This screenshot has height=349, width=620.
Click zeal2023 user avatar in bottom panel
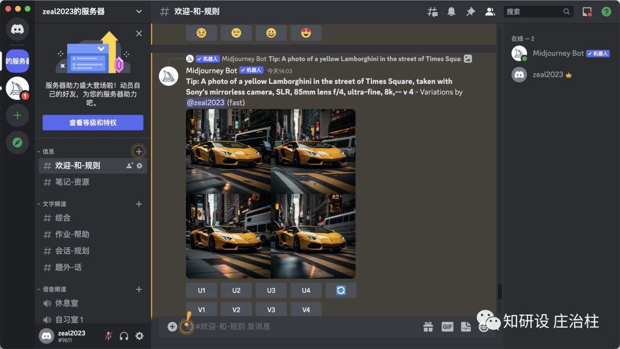pos(46,336)
